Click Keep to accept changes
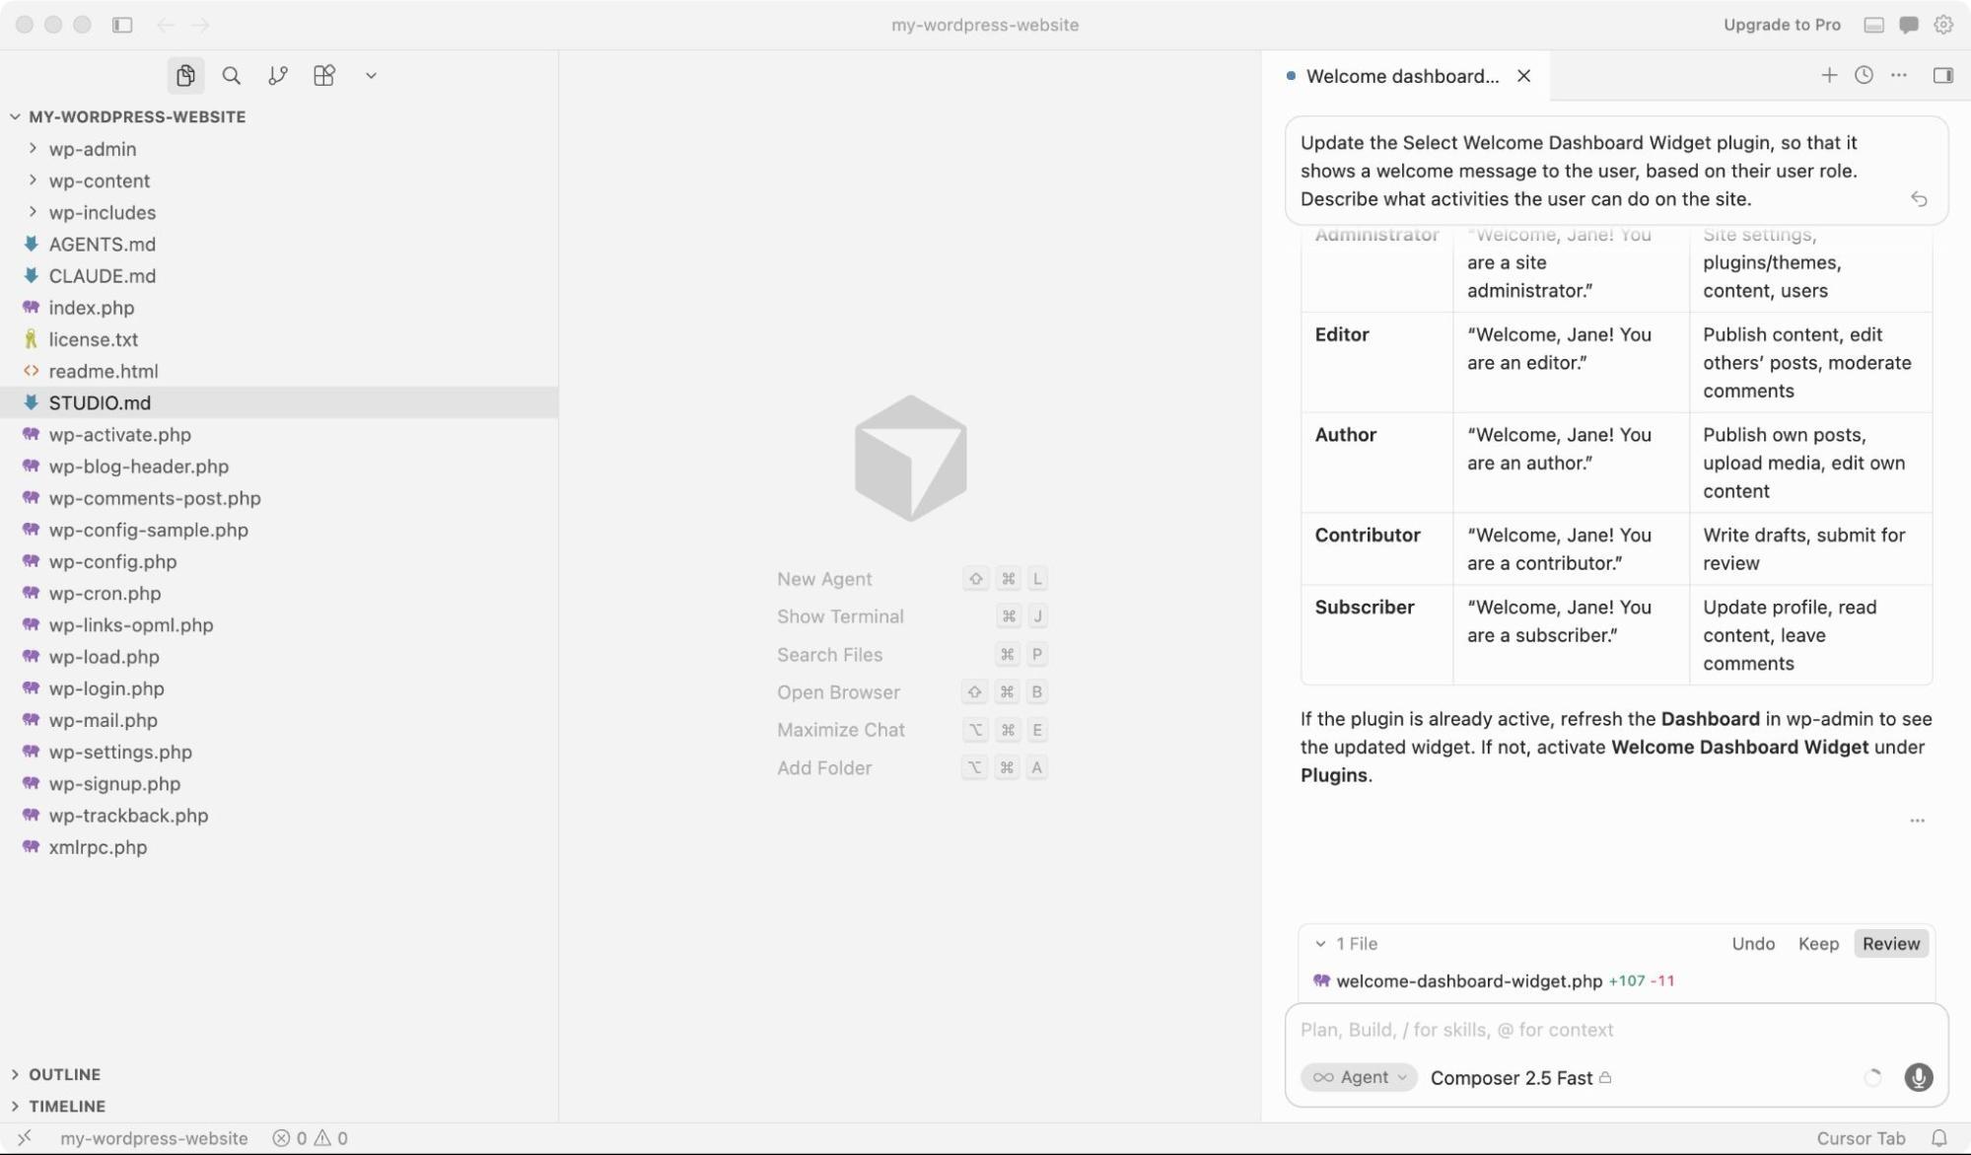Viewport: 1971px width, 1155px height. point(1818,944)
